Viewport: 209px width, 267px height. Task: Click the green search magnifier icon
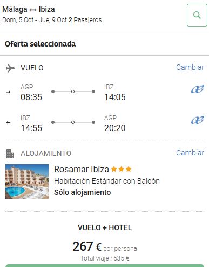pyautogui.click(x=197, y=15)
